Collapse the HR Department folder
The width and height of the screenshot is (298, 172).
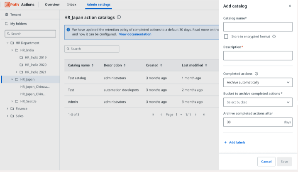point(7,43)
